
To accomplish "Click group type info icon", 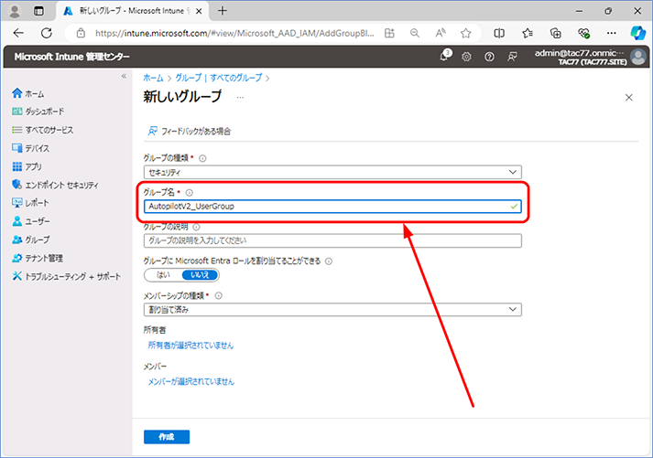I will pos(202,158).
